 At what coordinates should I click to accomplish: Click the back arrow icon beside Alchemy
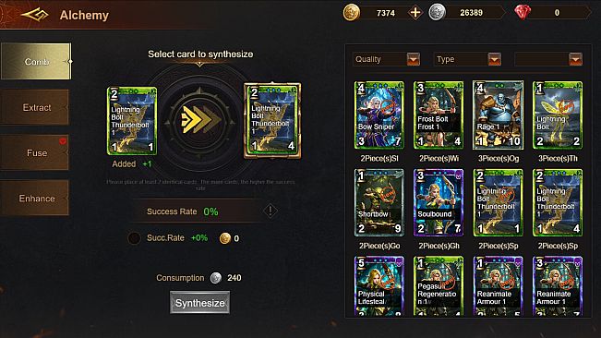[x=35, y=15]
